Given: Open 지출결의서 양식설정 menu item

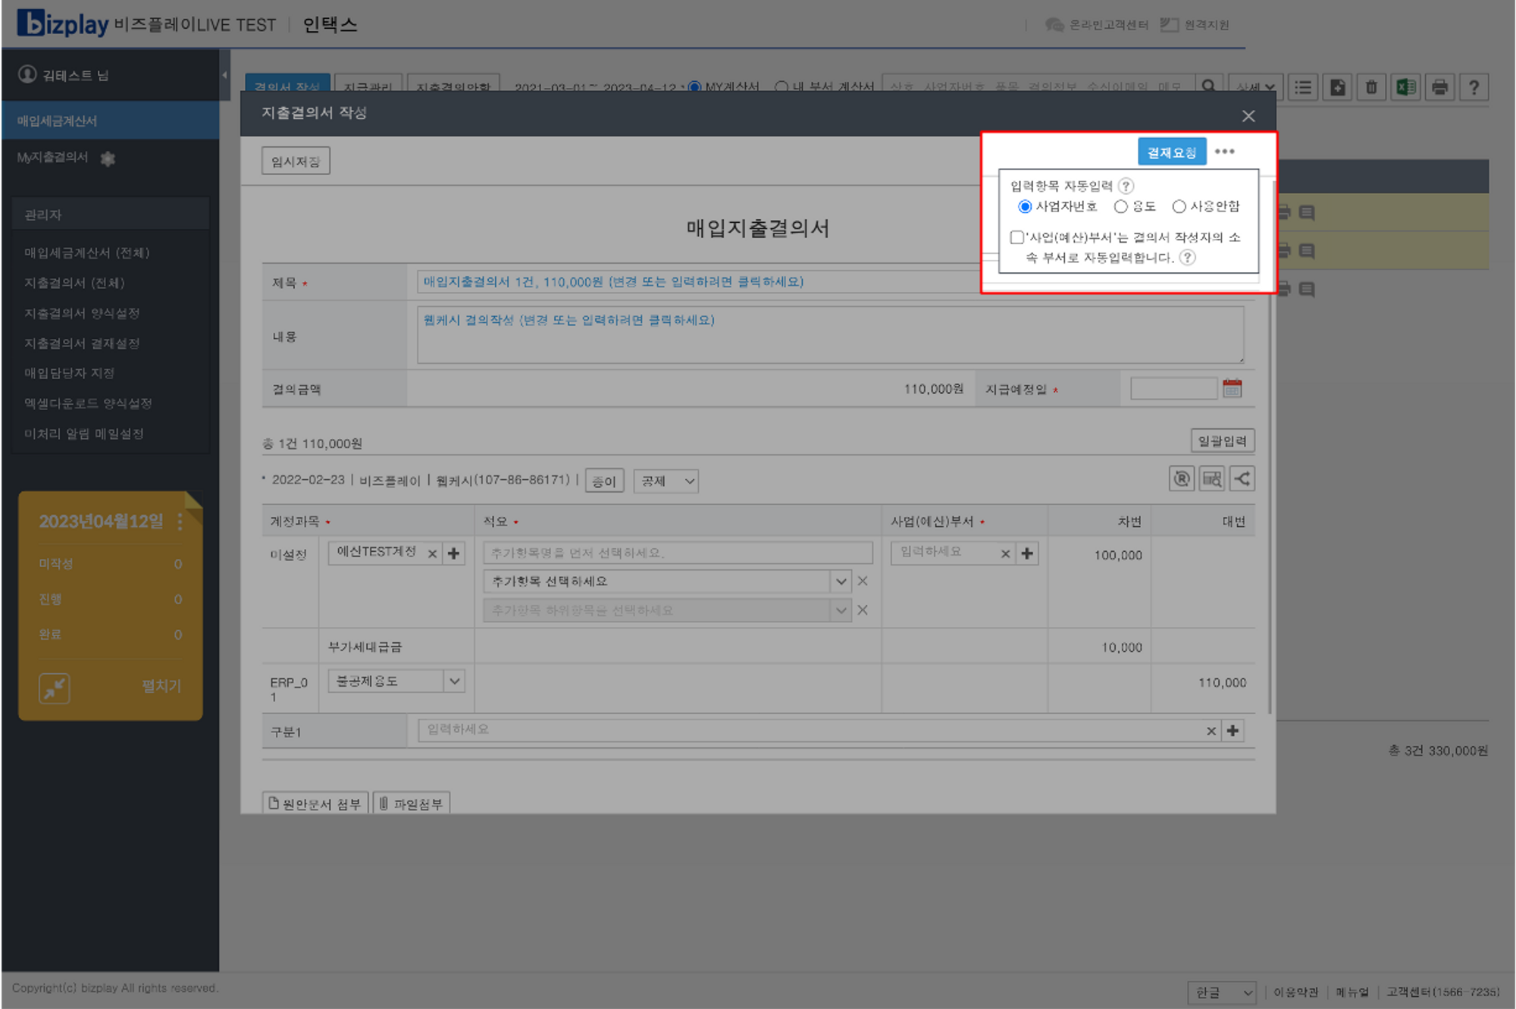Looking at the screenshot, I should point(82,313).
